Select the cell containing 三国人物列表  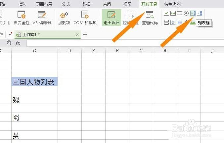point(34,81)
